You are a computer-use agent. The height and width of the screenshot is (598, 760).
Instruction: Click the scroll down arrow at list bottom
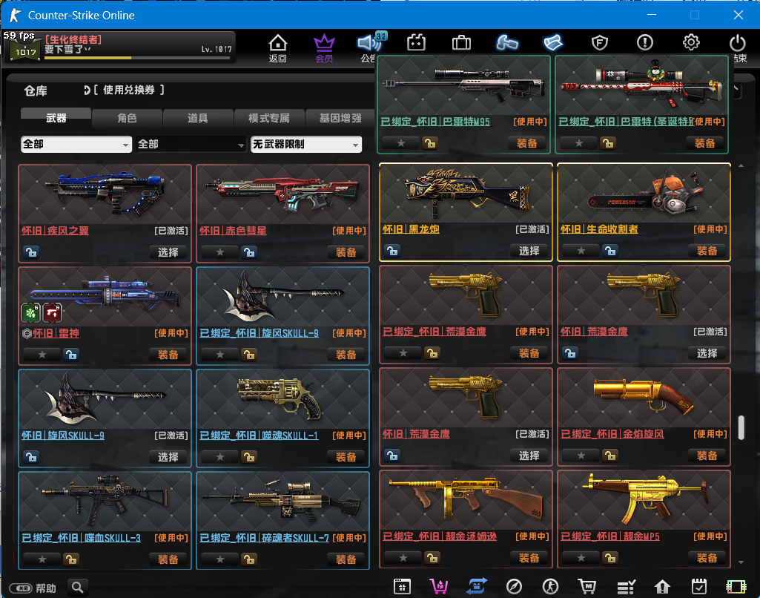tap(741, 562)
